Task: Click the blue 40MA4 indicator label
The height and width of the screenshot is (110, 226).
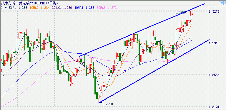Action: (79, 8)
